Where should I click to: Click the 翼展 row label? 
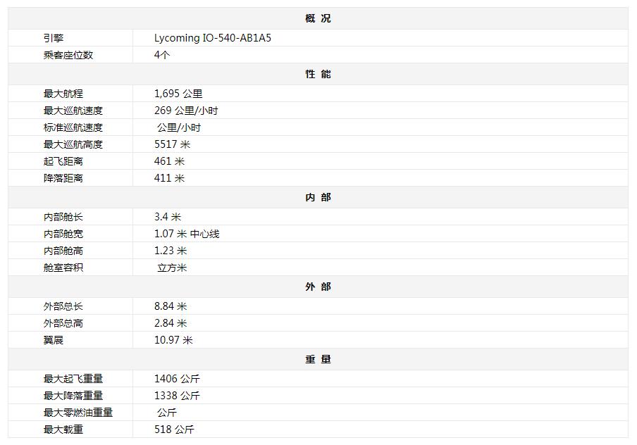pyautogui.click(x=54, y=340)
